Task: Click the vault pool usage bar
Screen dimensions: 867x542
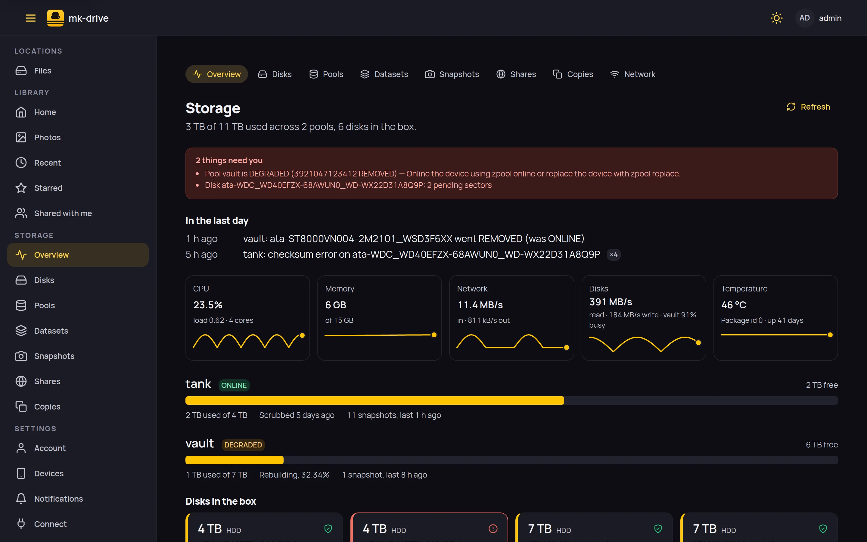Action: 511,460
